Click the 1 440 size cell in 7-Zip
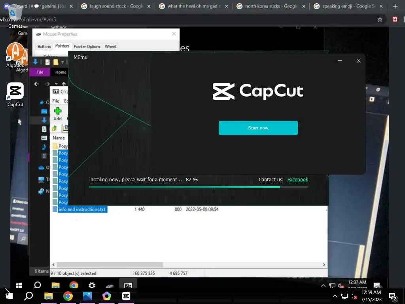This screenshot has width=405, height=304. [x=140, y=209]
